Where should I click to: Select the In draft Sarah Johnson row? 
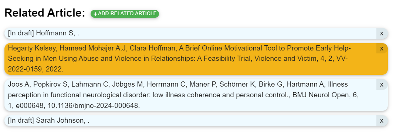coord(190,121)
